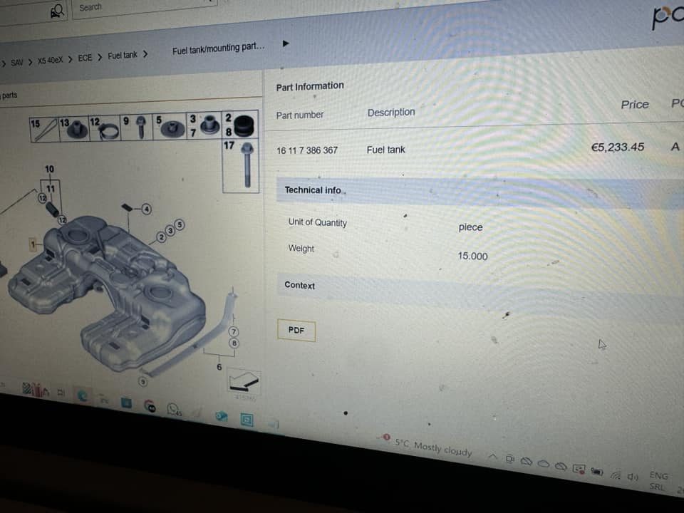The height and width of the screenshot is (513, 684).
Task: Open Task View on the taskbar
Action: [61, 393]
